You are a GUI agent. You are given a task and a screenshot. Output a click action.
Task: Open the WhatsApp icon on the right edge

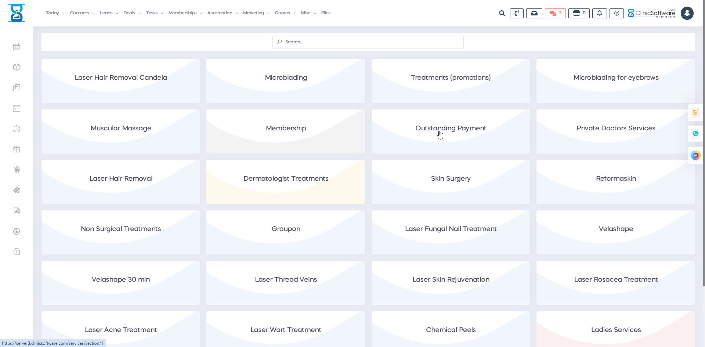(695, 134)
